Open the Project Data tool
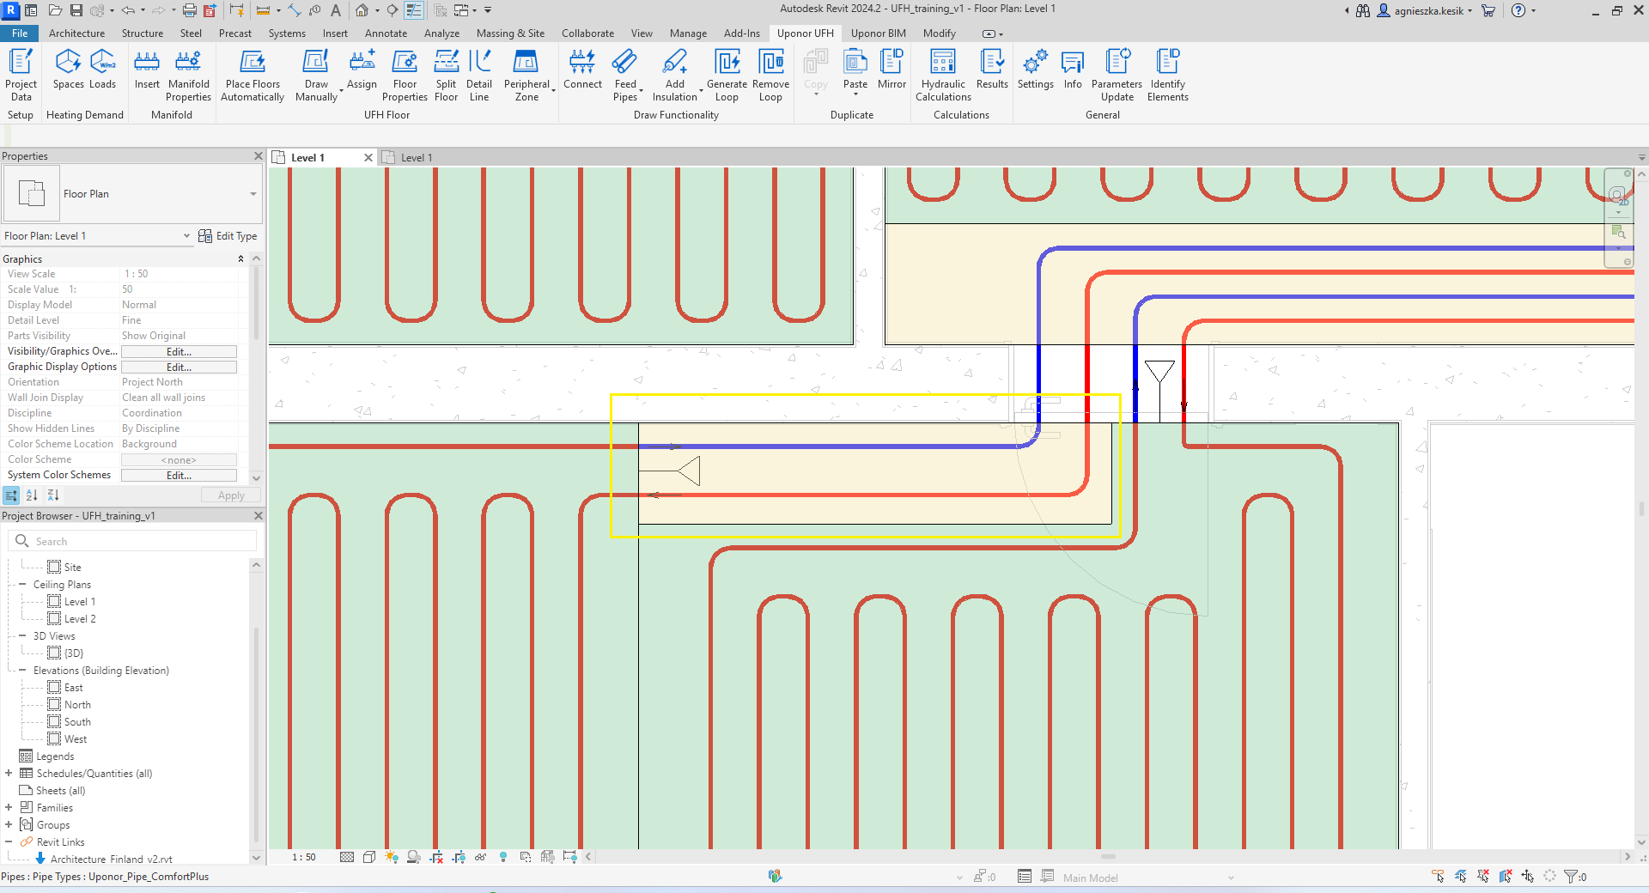The width and height of the screenshot is (1649, 893). [21, 75]
